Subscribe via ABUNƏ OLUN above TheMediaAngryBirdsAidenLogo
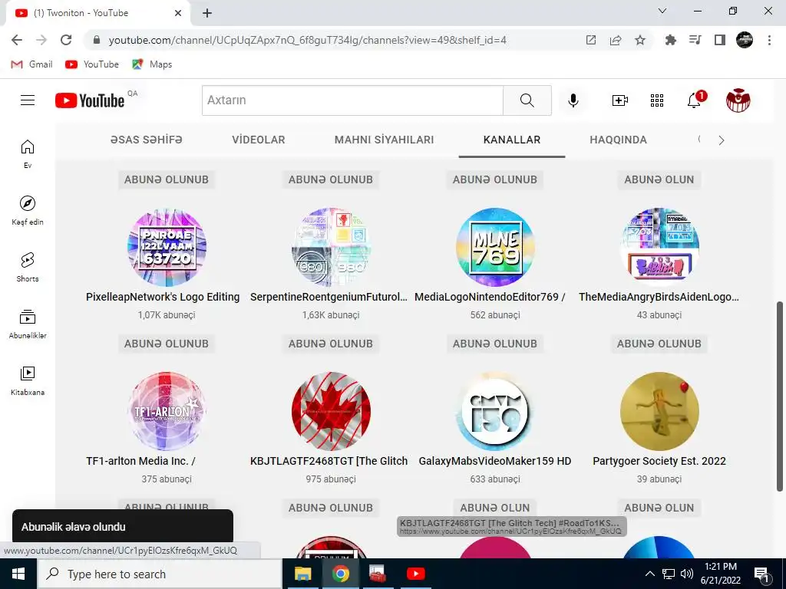 point(659,179)
